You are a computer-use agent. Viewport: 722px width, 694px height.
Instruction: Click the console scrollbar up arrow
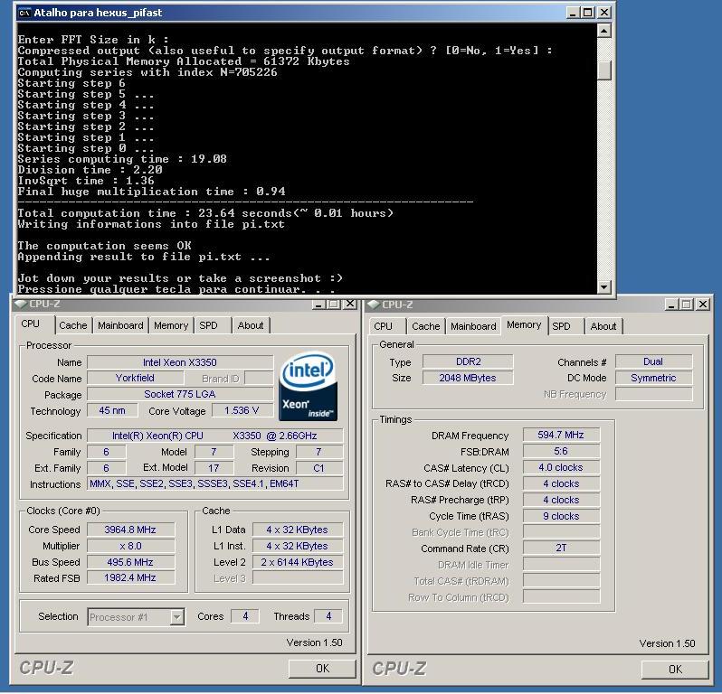point(604,31)
